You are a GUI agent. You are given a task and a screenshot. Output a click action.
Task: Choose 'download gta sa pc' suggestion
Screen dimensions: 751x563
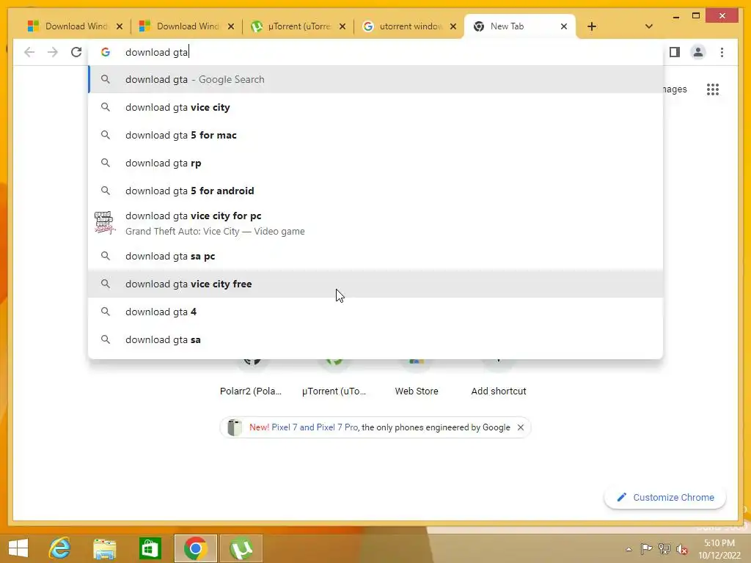click(375, 256)
